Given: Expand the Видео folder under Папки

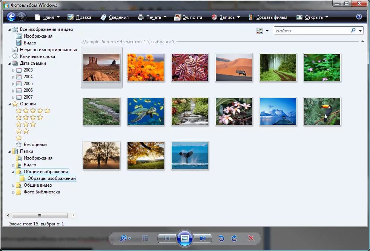Looking at the screenshot, I should [x=13, y=165].
